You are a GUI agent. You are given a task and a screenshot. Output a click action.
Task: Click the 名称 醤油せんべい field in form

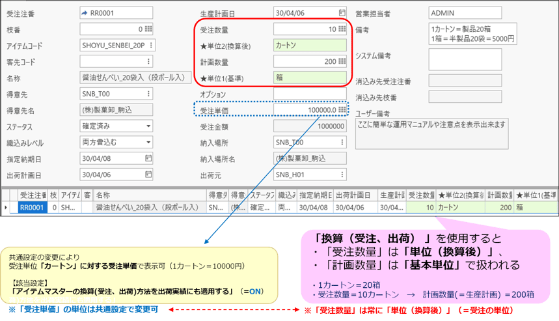click(135, 77)
